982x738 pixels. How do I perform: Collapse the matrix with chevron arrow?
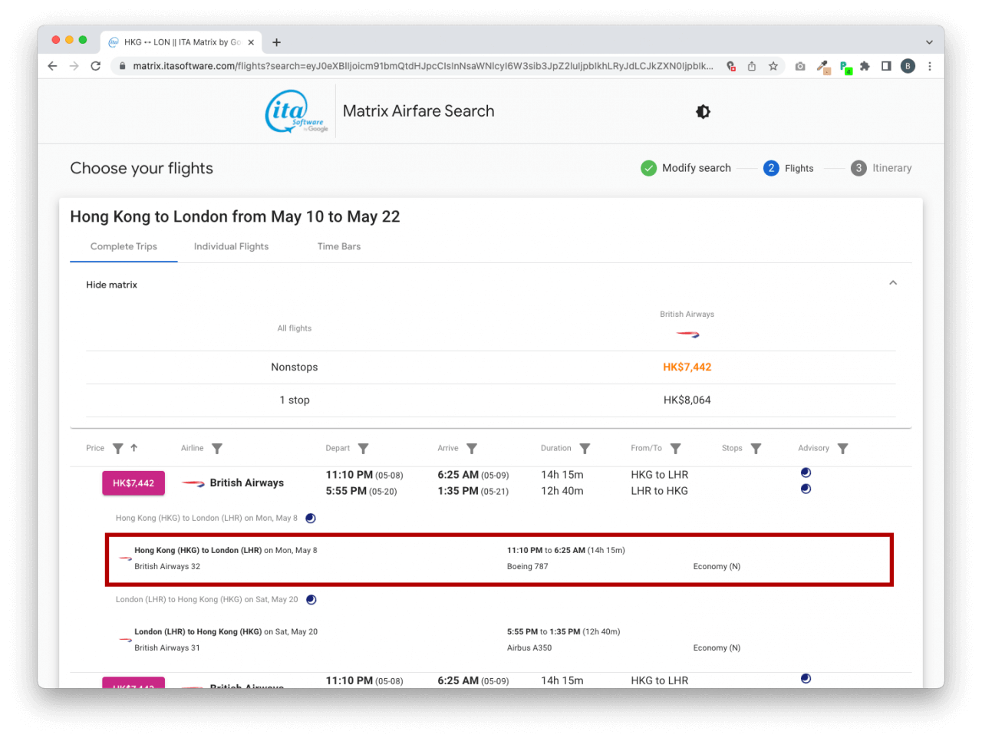click(893, 283)
